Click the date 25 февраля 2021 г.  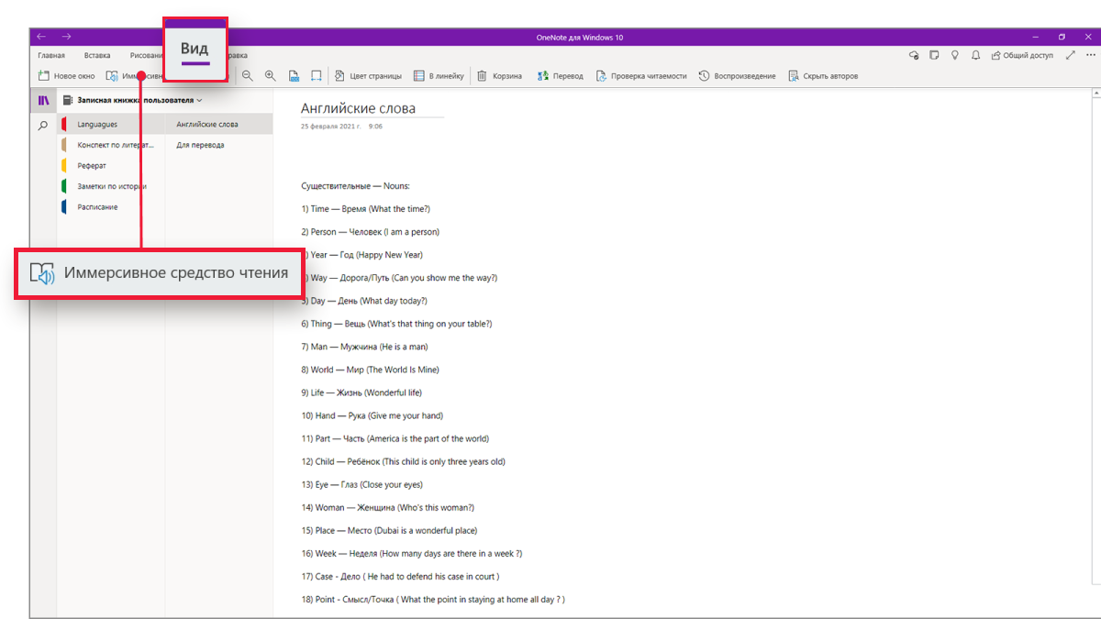(x=330, y=127)
